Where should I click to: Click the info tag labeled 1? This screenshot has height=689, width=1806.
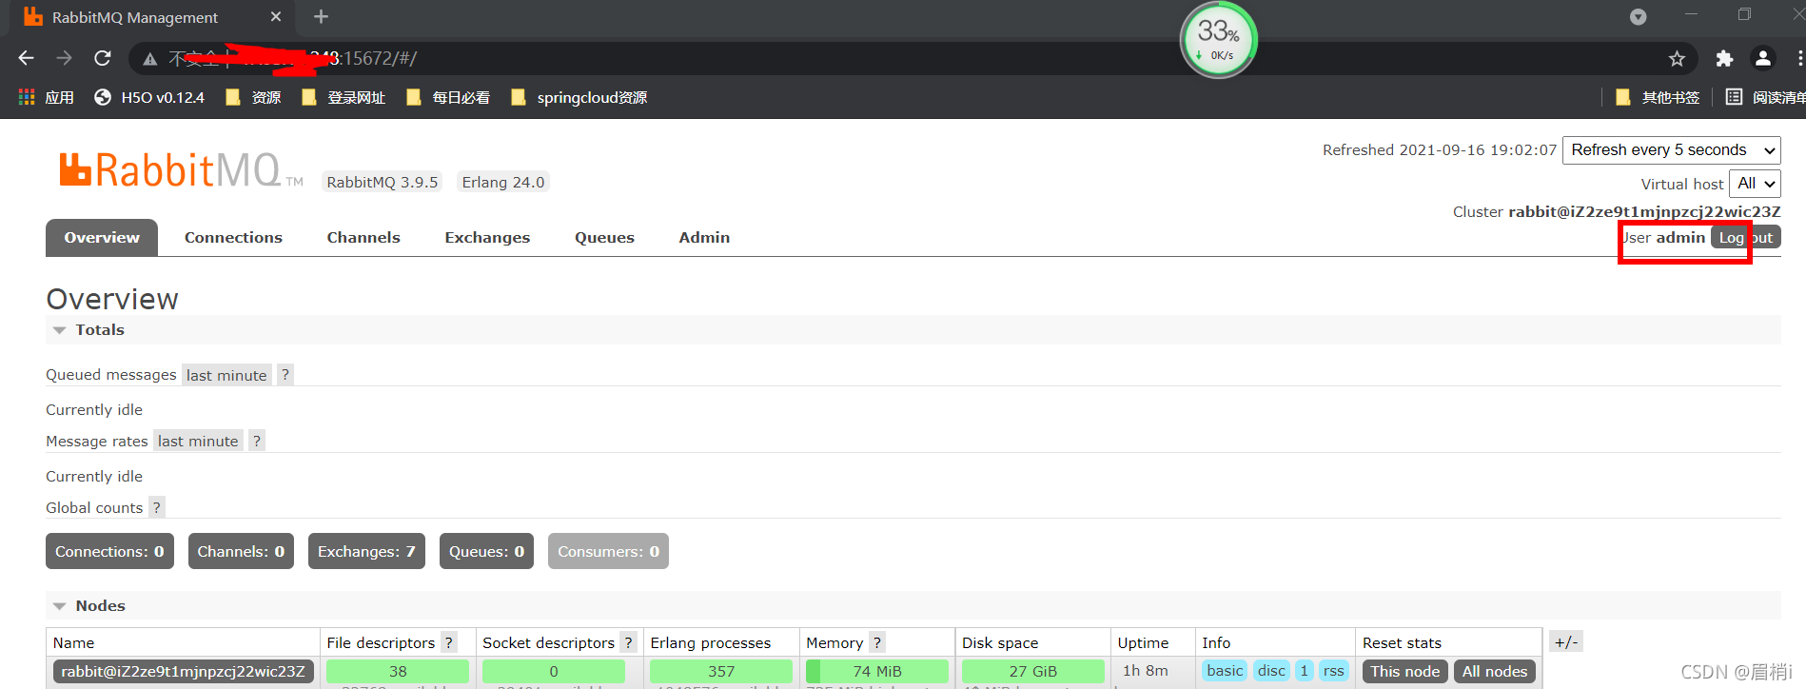pyautogui.click(x=1305, y=671)
